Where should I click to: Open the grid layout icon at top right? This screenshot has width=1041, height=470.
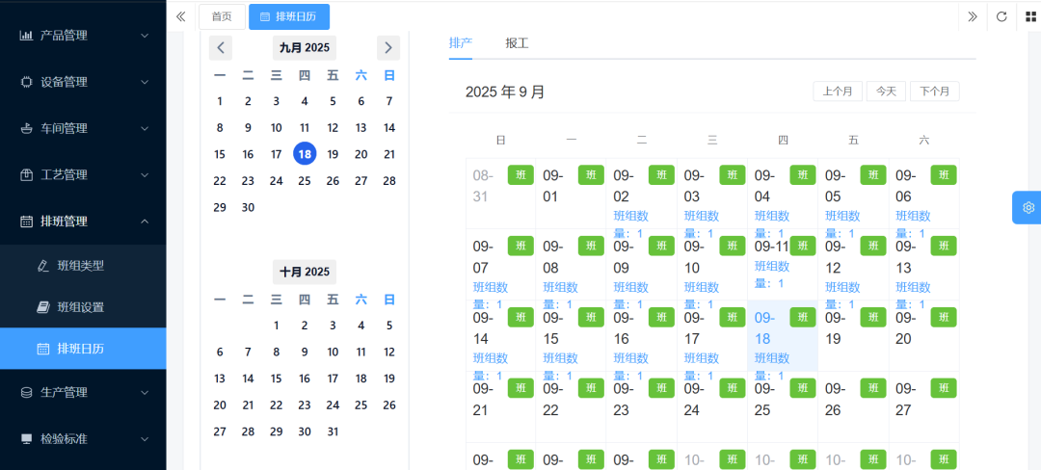coord(1029,16)
